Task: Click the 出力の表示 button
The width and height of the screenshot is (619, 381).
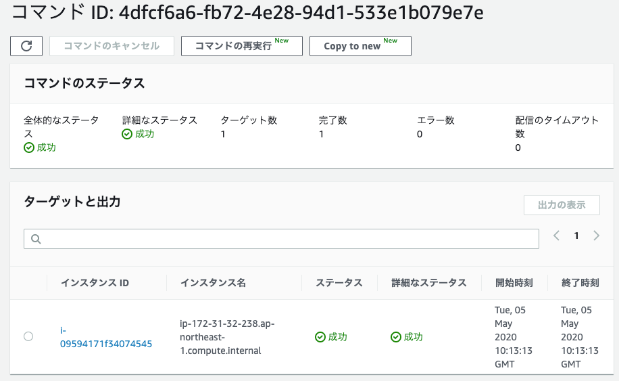Action: (562, 205)
